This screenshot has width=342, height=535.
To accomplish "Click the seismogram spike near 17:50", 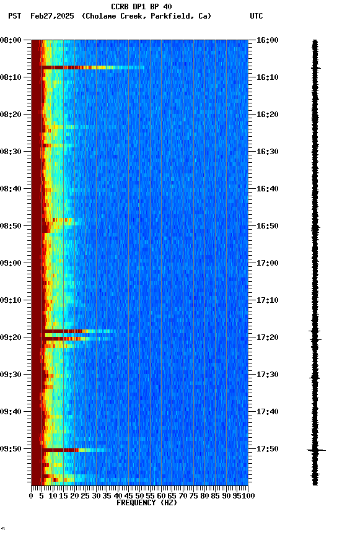I will coord(316,450).
